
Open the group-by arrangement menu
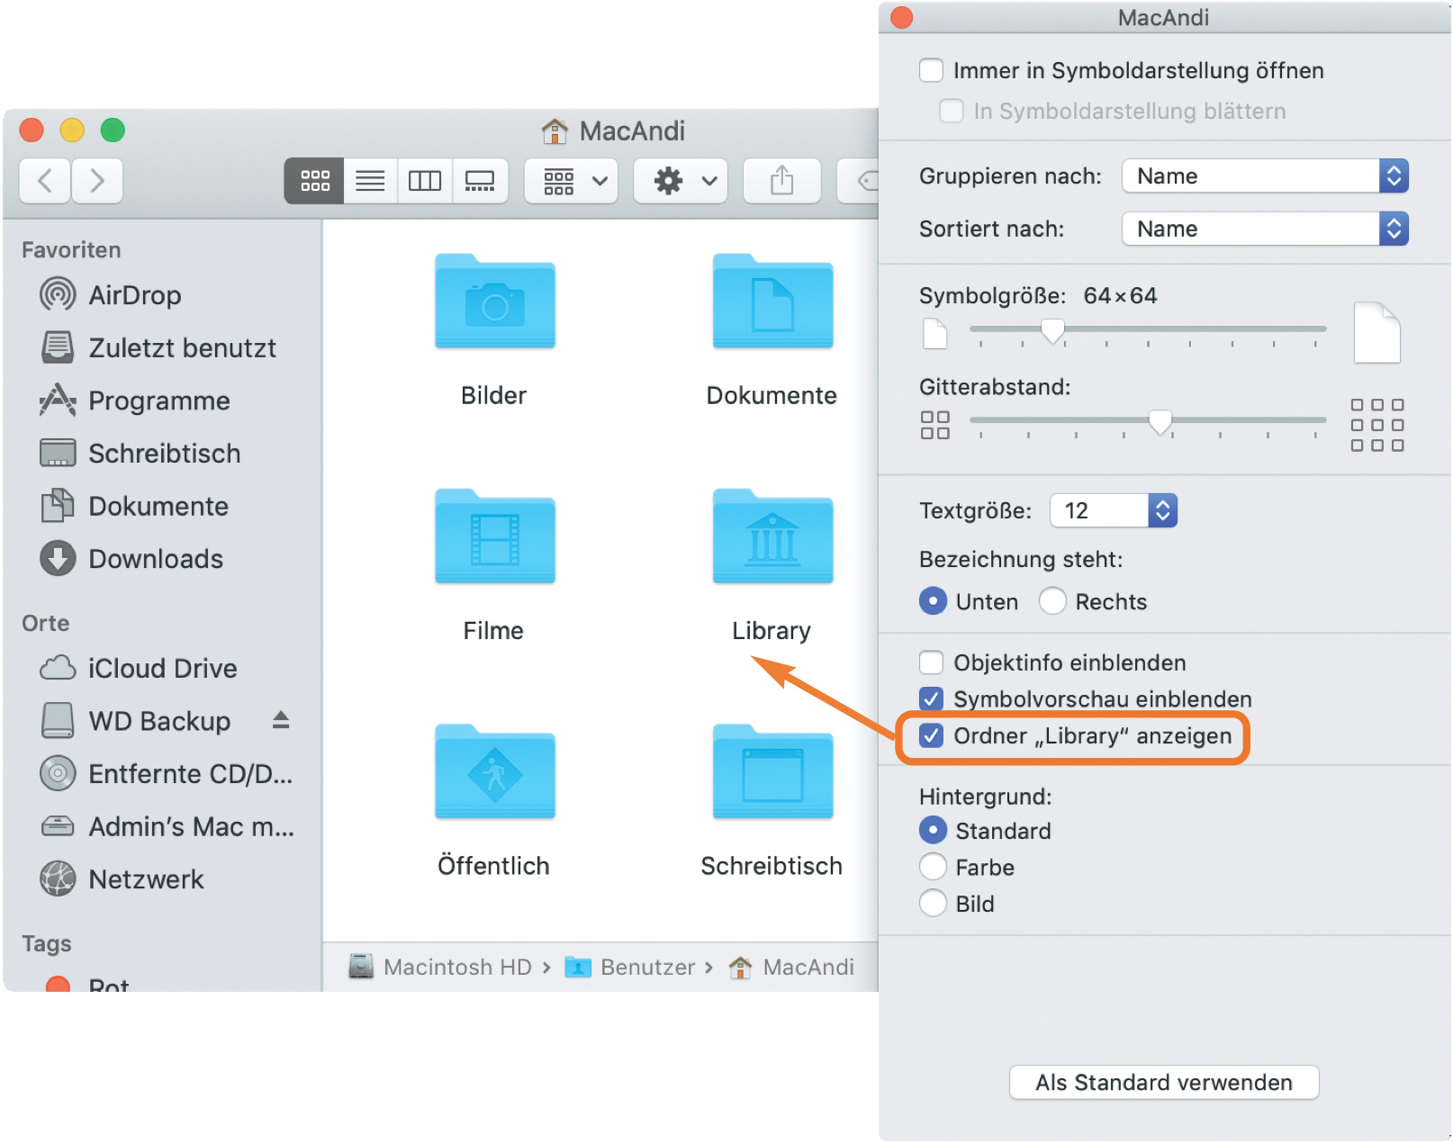pos(572,181)
